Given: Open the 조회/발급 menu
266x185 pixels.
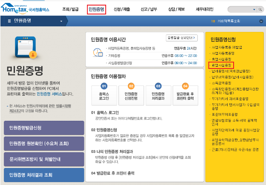Looking at the screenshot, I should pos(72,9).
